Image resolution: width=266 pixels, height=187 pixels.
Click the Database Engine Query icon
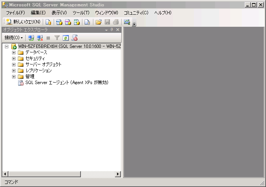(x=48, y=22)
